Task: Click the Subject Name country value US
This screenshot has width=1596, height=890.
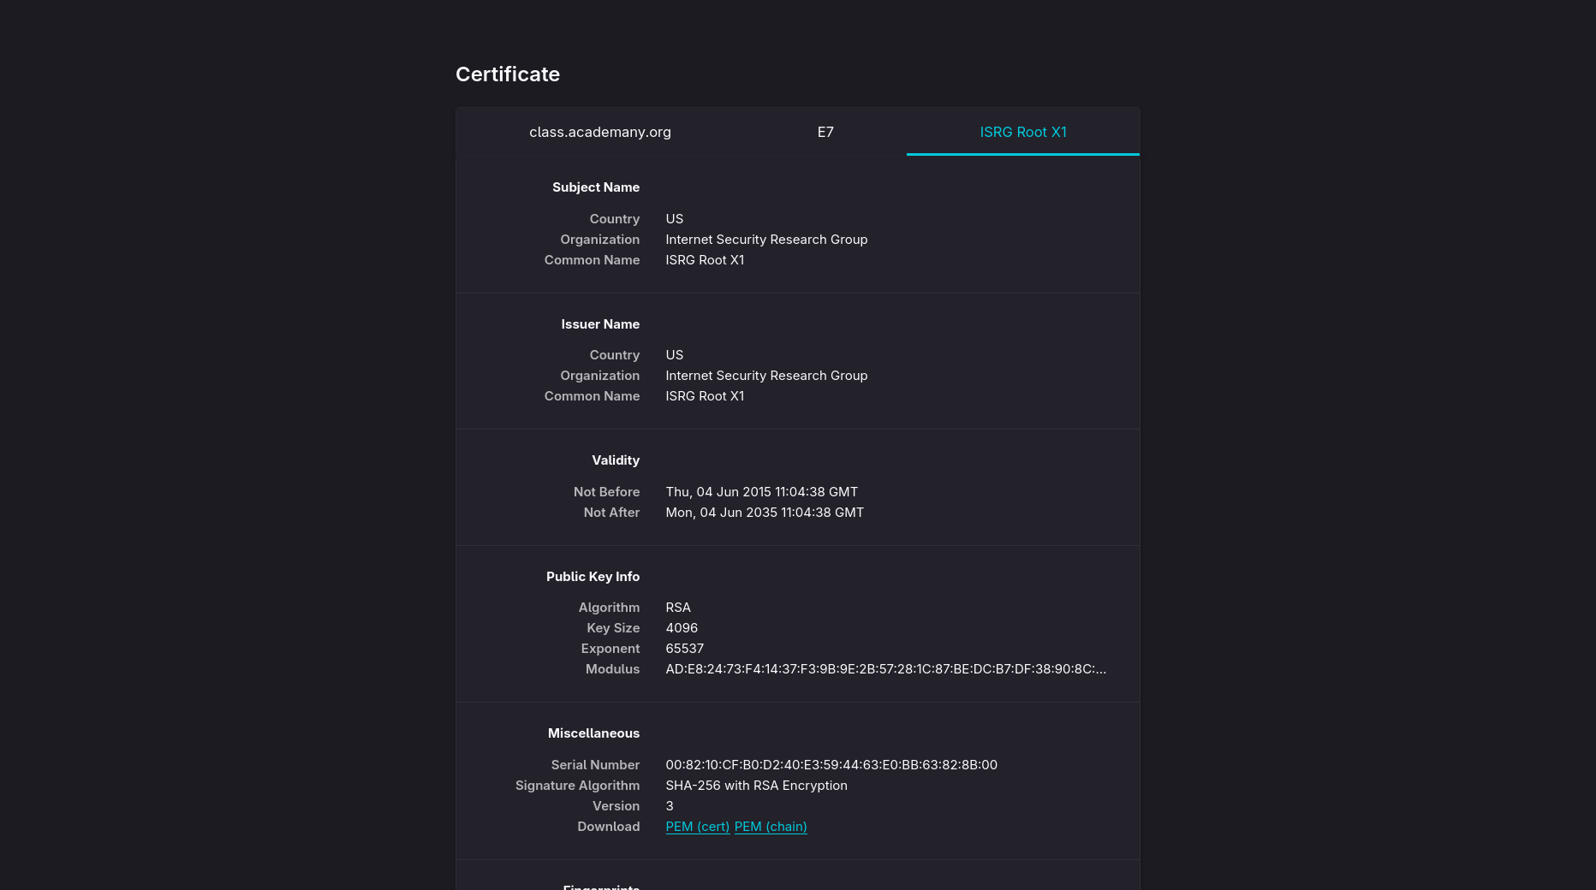Action: (x=675, y=219)
